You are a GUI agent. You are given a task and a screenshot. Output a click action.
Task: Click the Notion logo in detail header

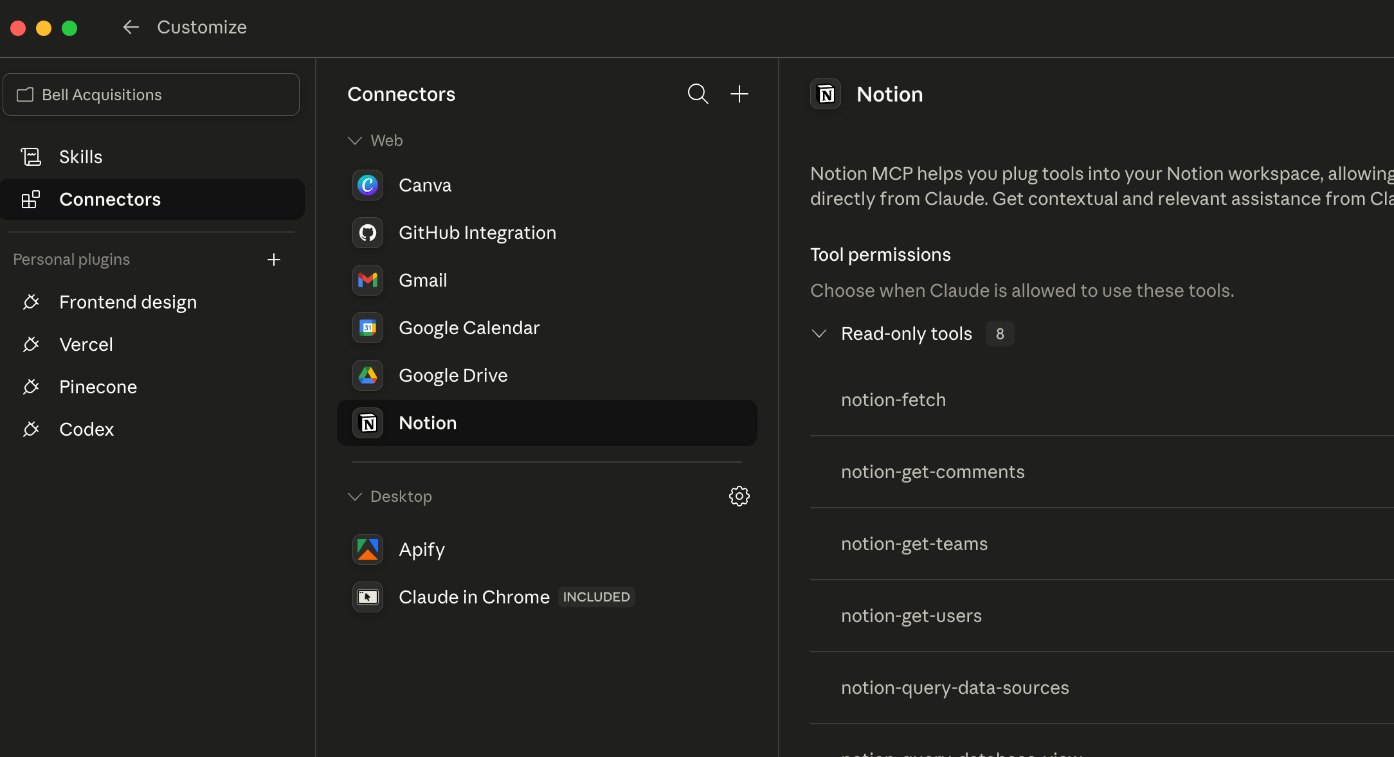click(826, 94)
